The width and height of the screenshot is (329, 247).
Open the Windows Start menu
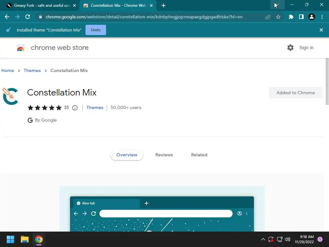click(x=10, y=239)
